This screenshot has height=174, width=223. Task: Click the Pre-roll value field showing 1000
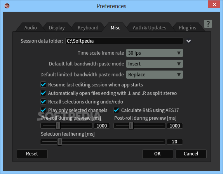tap(102, 126)
